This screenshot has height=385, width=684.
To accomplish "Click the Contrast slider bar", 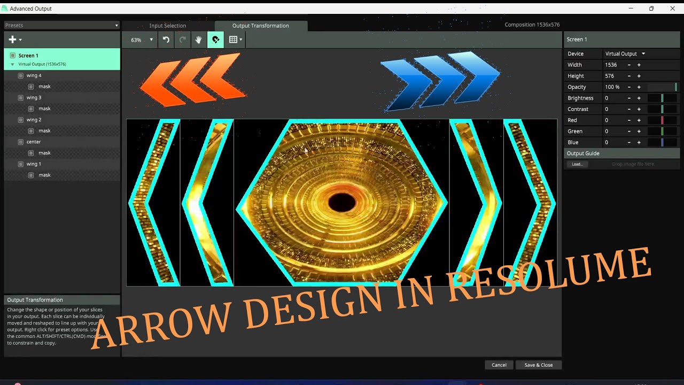I will (x=662, y=109).
